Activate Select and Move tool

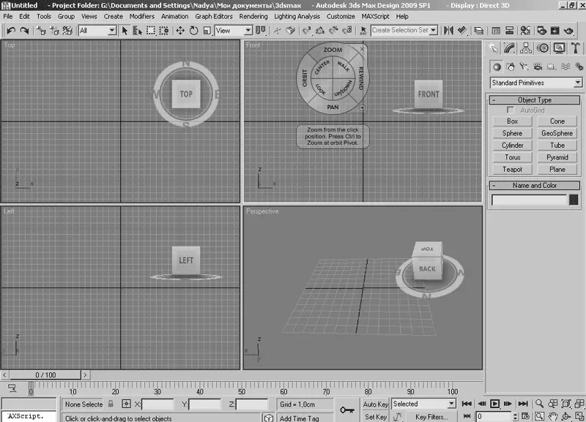[180, 31]
